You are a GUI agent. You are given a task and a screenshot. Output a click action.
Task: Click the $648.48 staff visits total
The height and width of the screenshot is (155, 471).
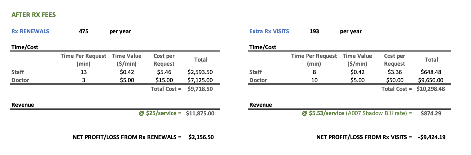[431, 72]
